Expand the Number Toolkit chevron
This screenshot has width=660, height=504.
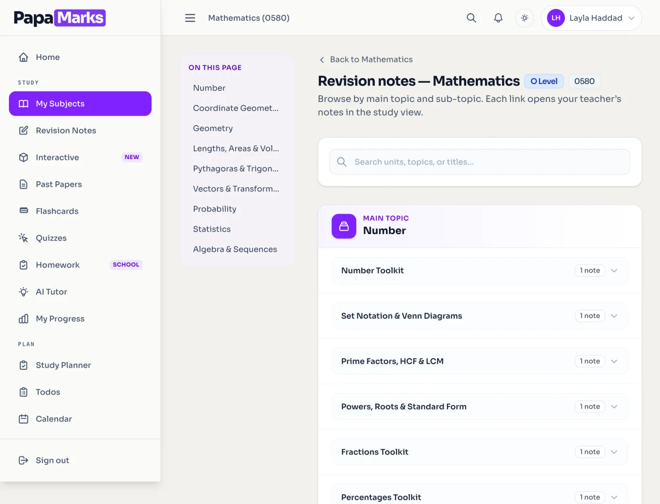tap(614, 271)
